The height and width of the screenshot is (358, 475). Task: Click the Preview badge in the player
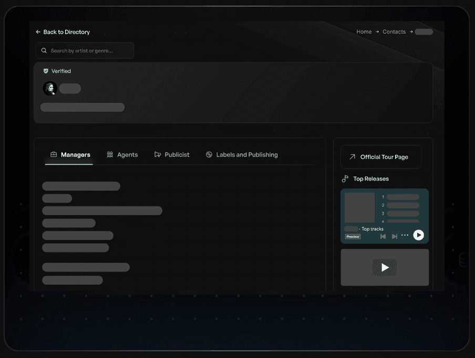point(353,236)
